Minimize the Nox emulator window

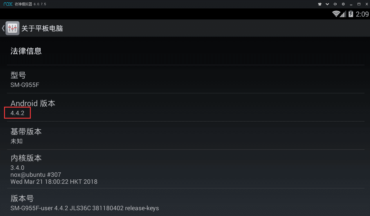tap(351, 4)
